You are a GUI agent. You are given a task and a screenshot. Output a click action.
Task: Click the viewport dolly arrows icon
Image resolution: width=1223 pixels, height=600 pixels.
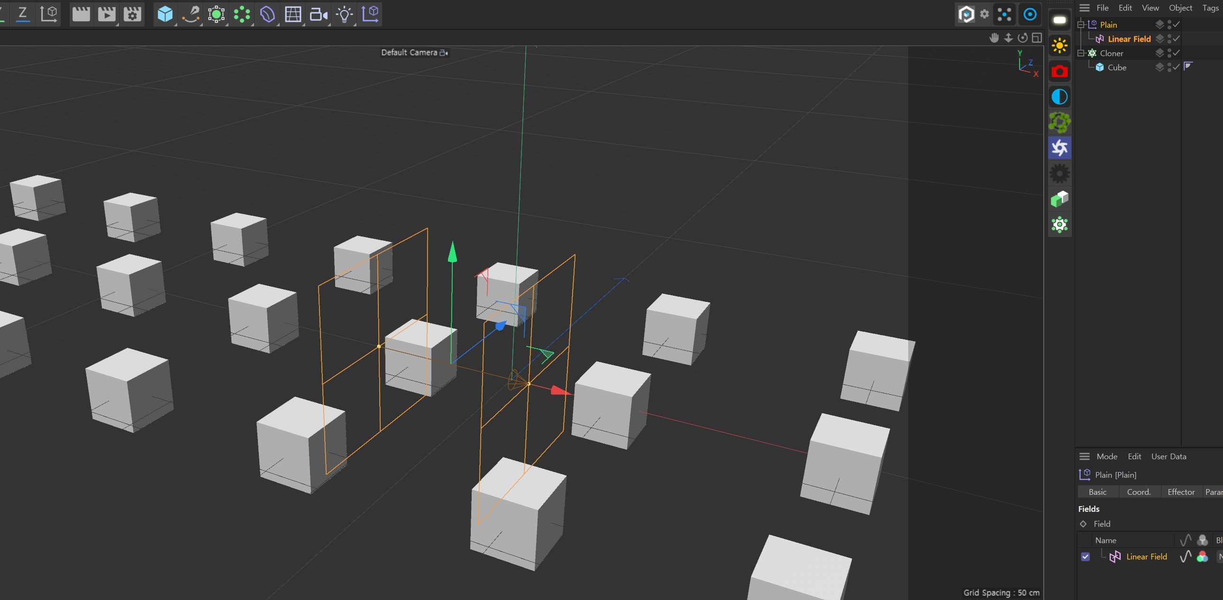tap(1008, 37)
